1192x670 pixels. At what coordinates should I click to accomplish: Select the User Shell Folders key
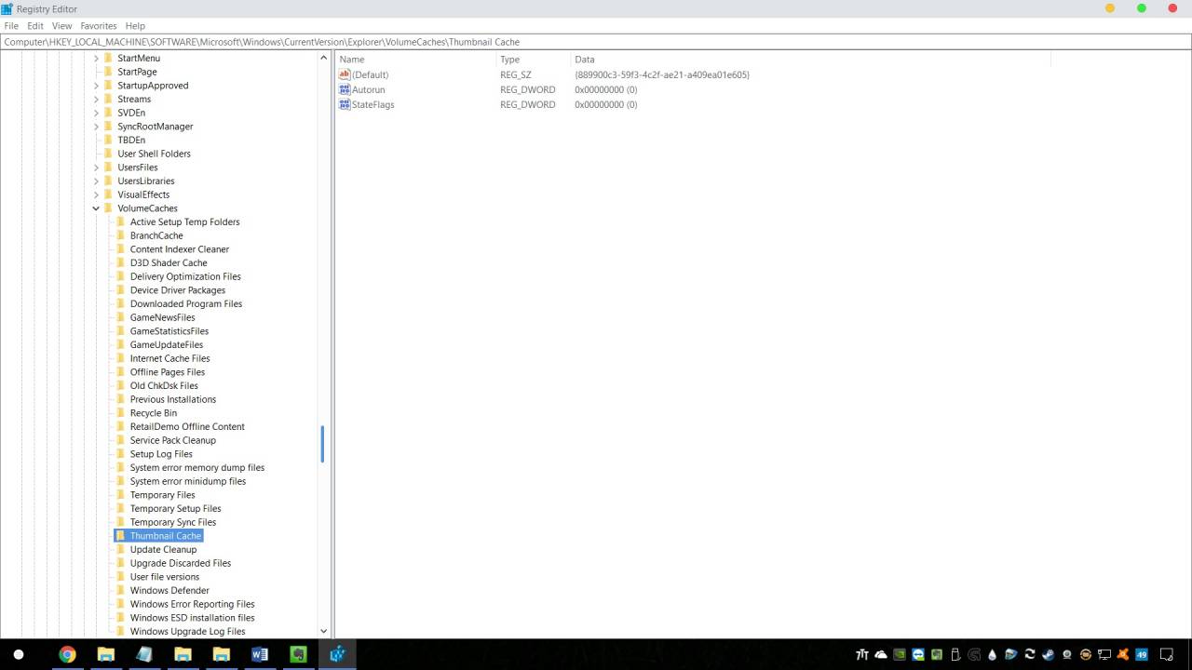click(154, 154)
